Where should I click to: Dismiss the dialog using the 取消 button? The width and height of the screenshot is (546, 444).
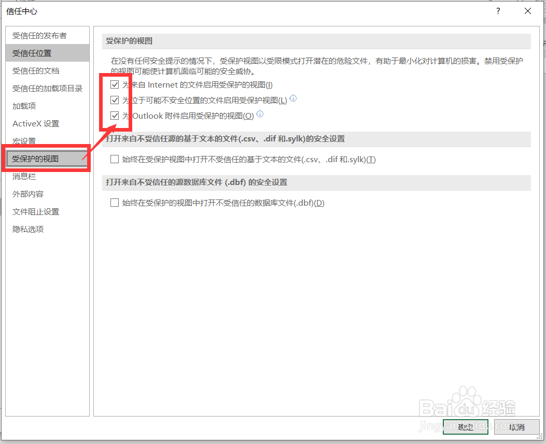pyautogui.click(x=516, y=427)
